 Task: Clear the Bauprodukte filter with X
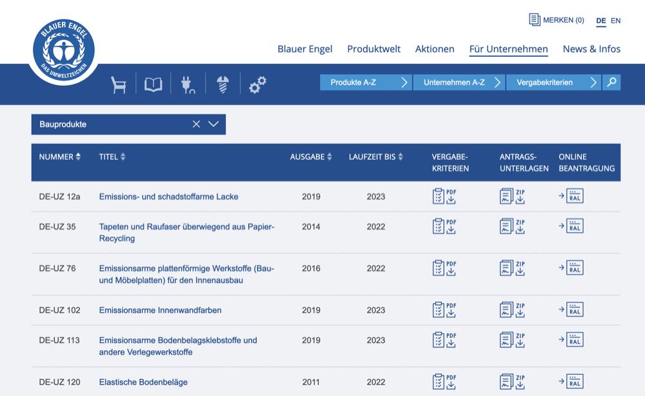point(196,124)
